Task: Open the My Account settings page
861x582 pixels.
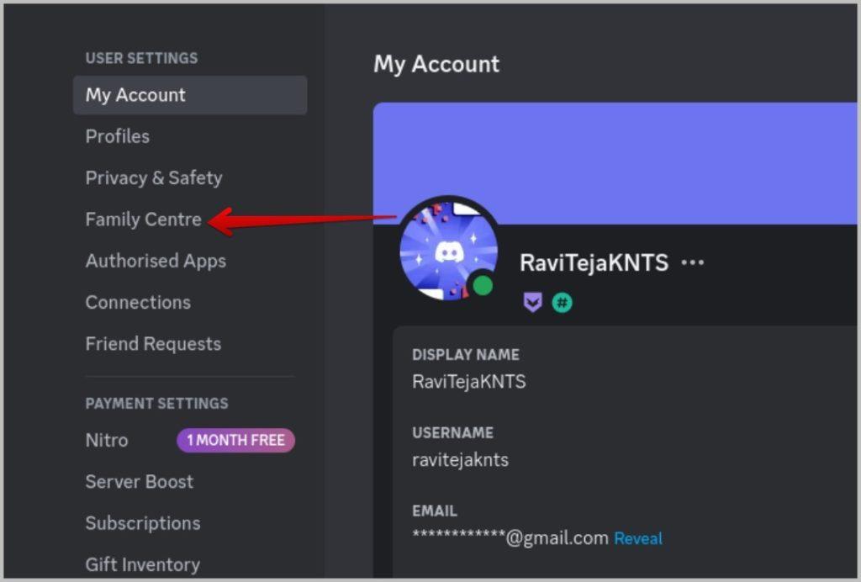Action: pyautogui.click(x=190, y=95)
